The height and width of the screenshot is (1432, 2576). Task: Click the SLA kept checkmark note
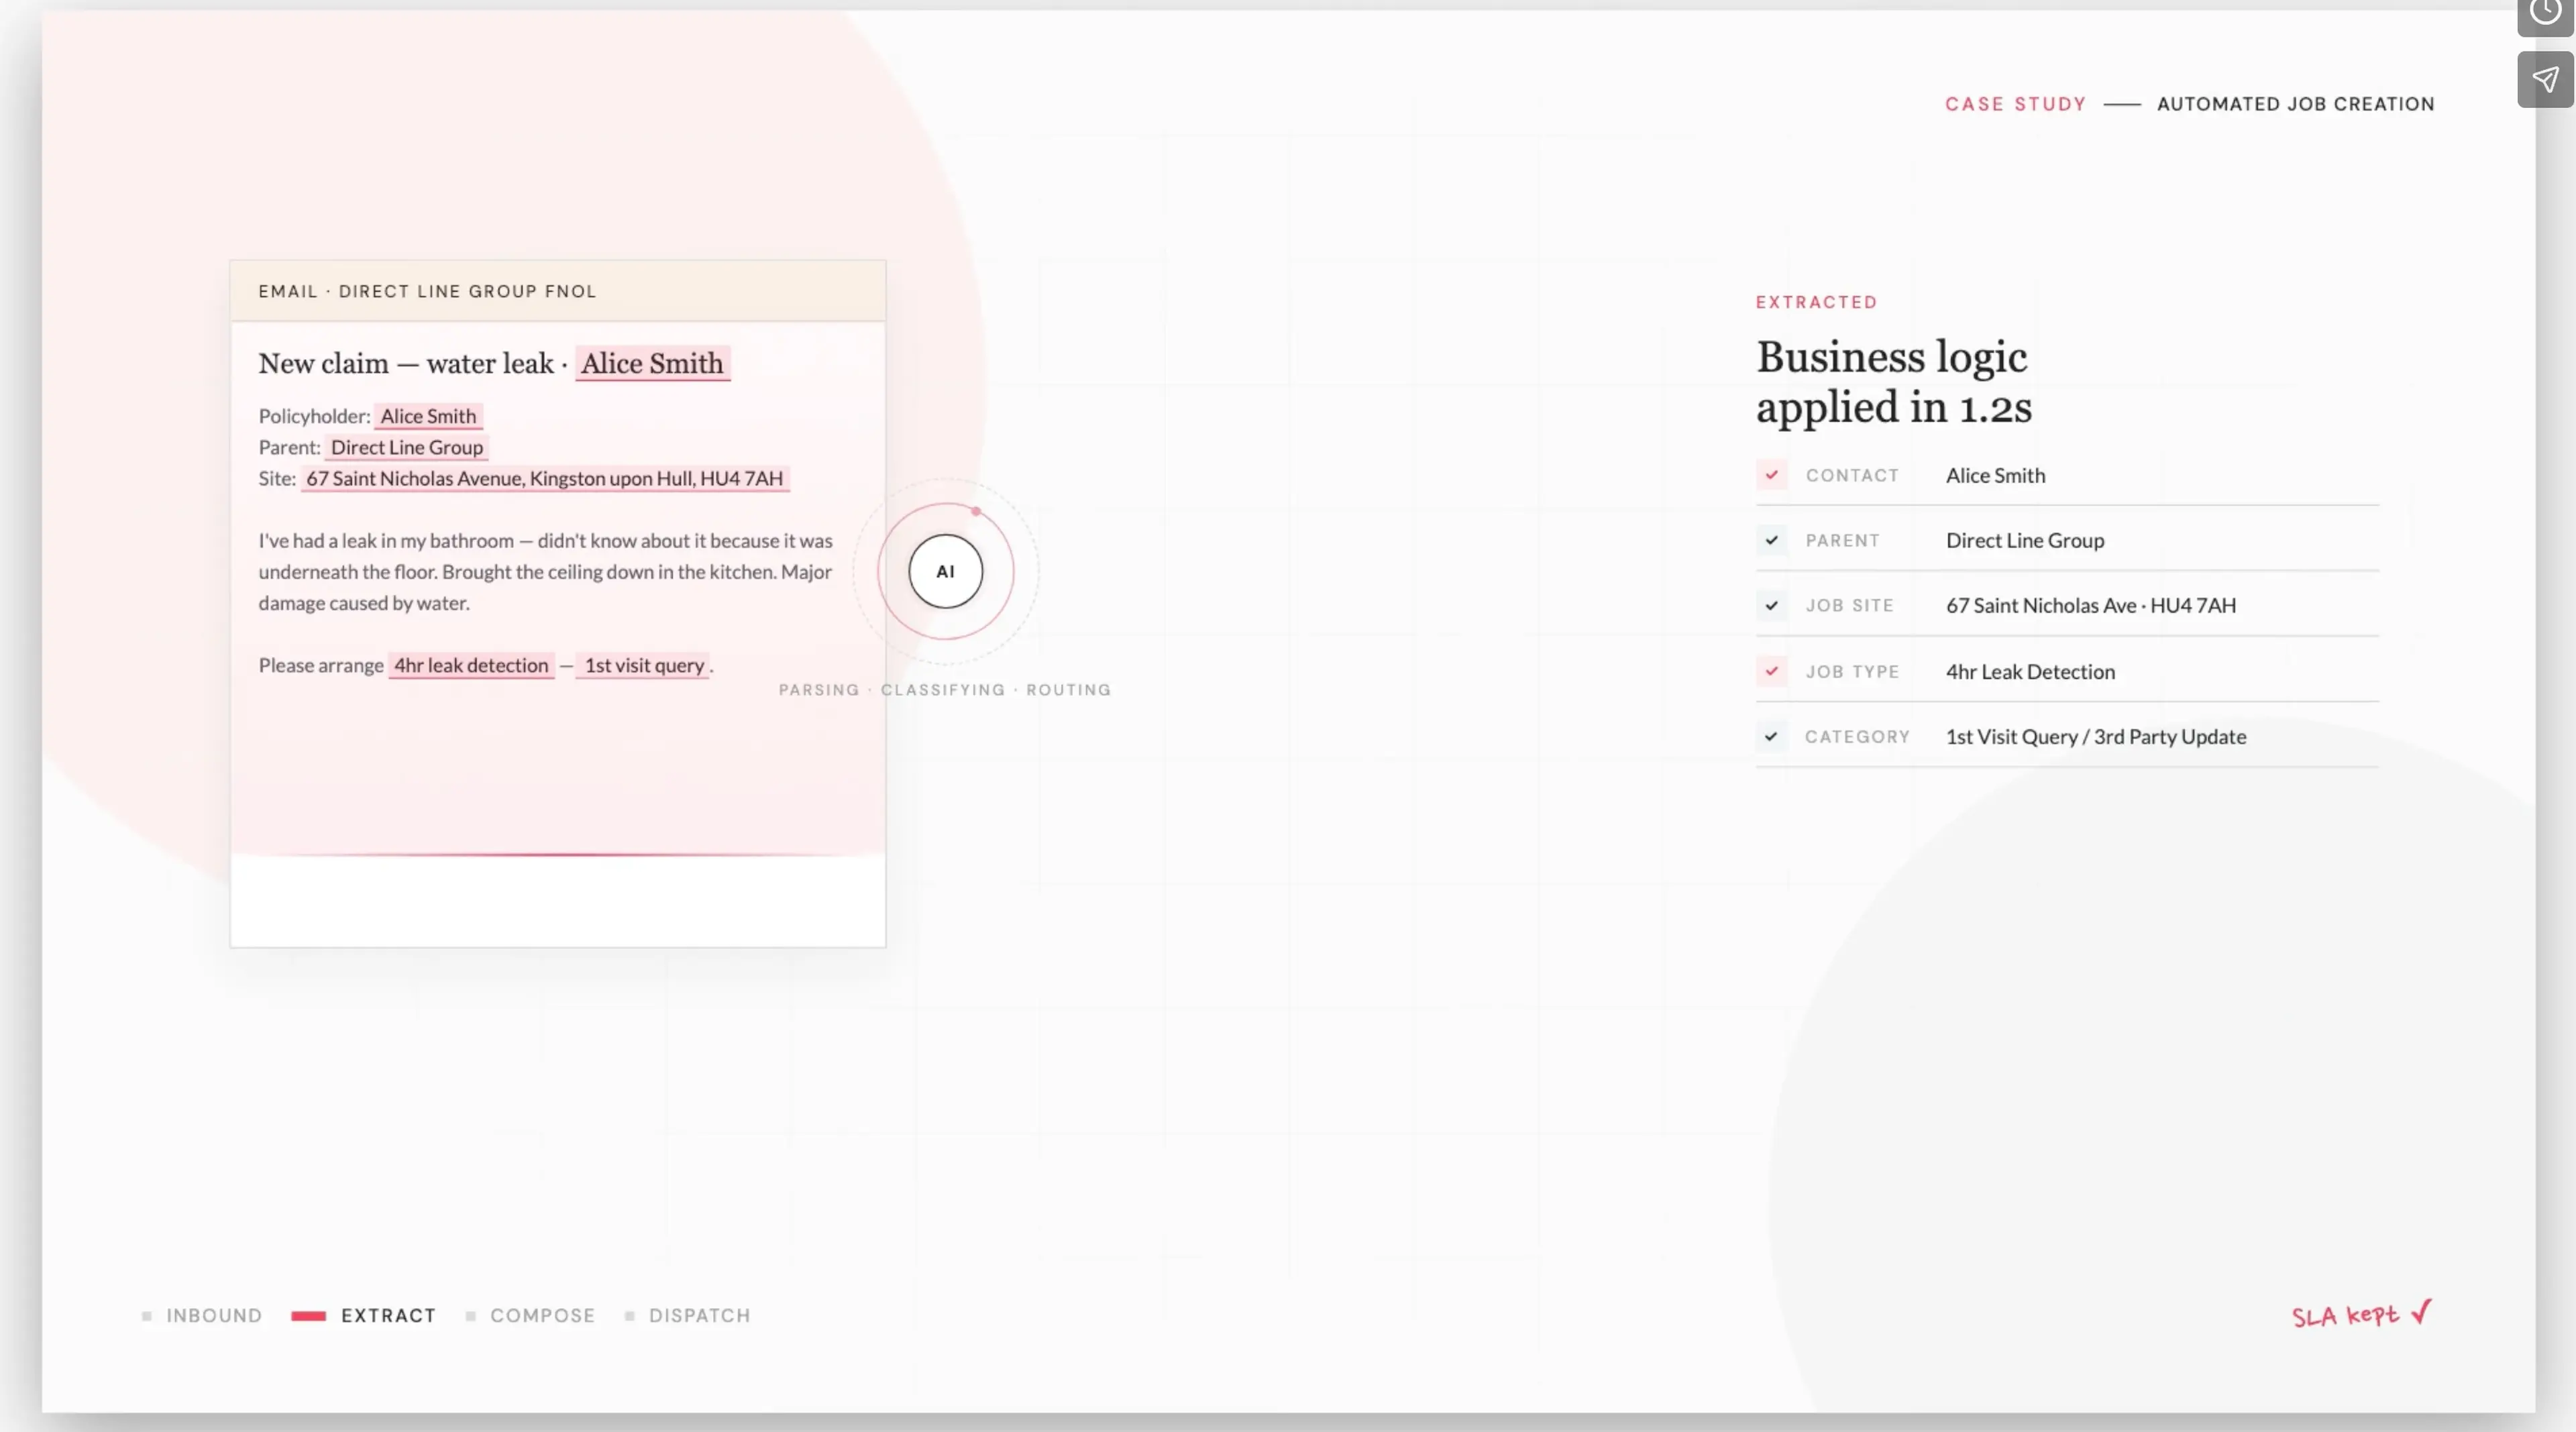[2361, 1314]
